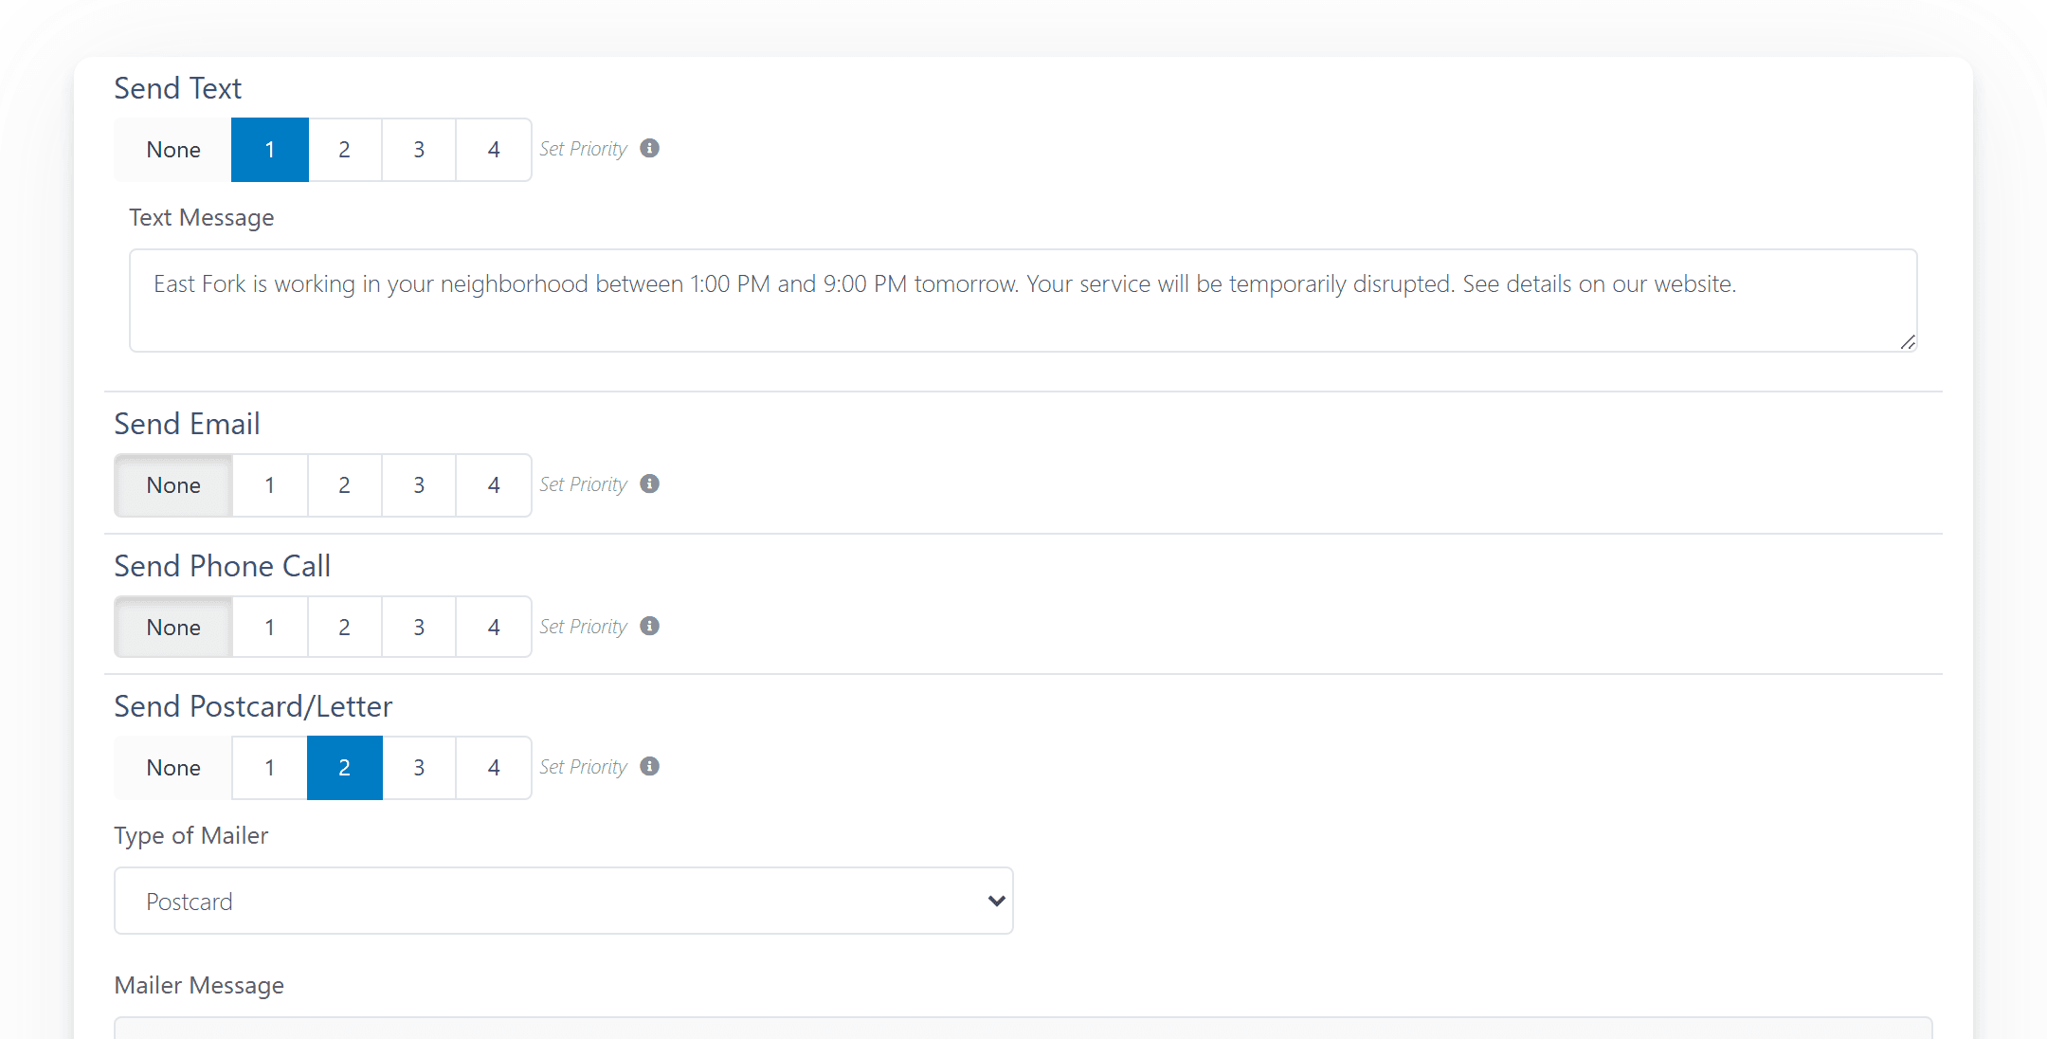Set Postcard/Letter priority to 1

270,768
